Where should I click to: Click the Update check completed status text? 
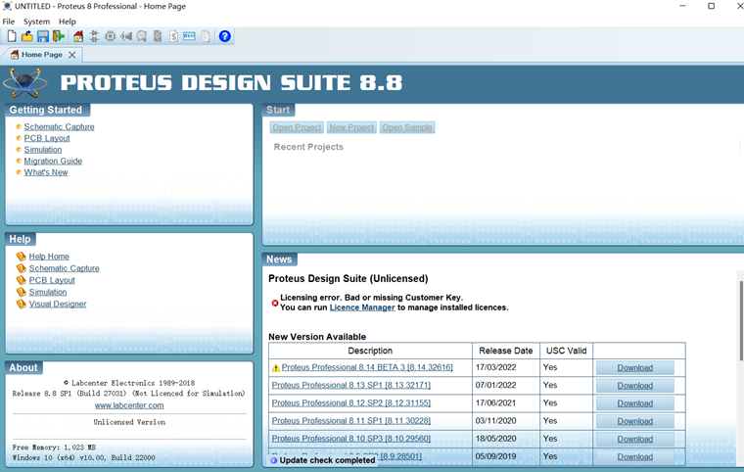pyautogui.click(x=327, y=460)
